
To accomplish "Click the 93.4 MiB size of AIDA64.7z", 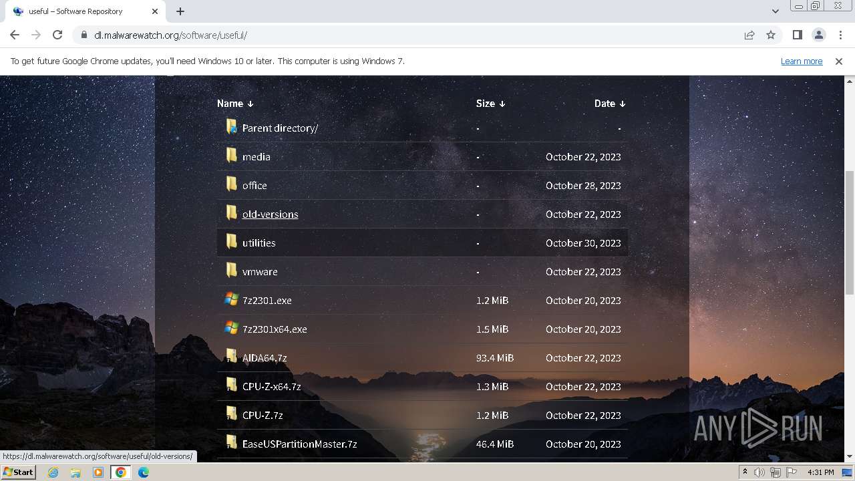I will click(x=495, y=357).
